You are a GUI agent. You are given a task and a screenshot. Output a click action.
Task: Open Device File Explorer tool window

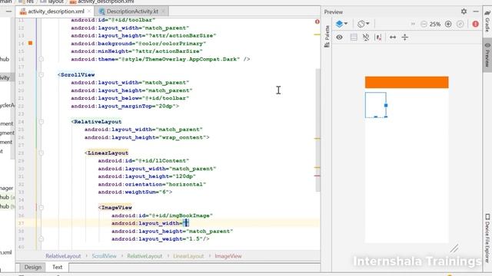[x=487, y=238]
